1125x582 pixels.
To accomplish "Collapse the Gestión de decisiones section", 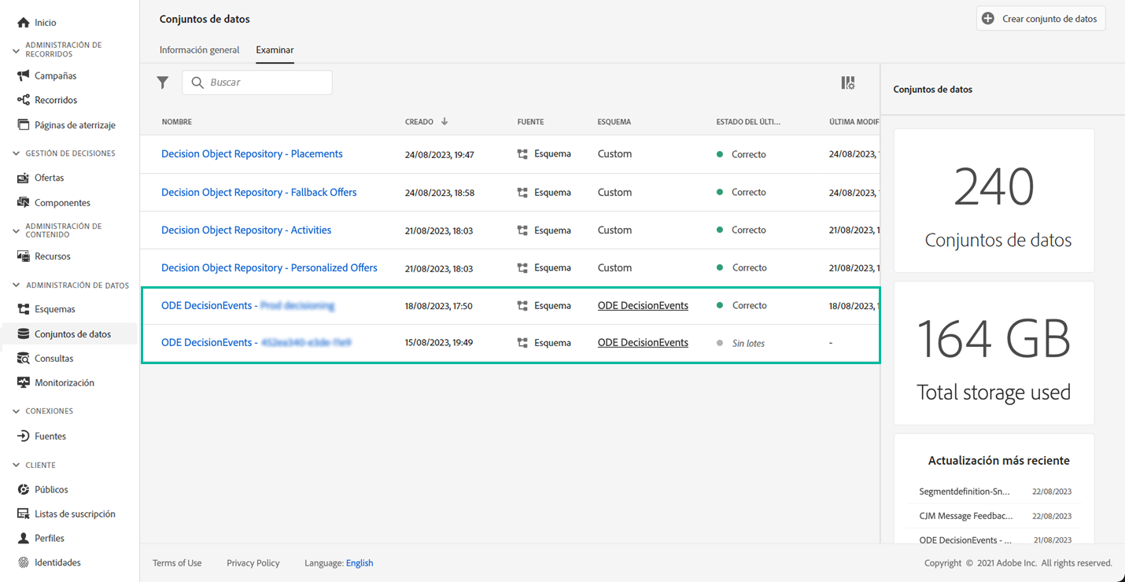I will pyautogui.click(x=16, y=153).
